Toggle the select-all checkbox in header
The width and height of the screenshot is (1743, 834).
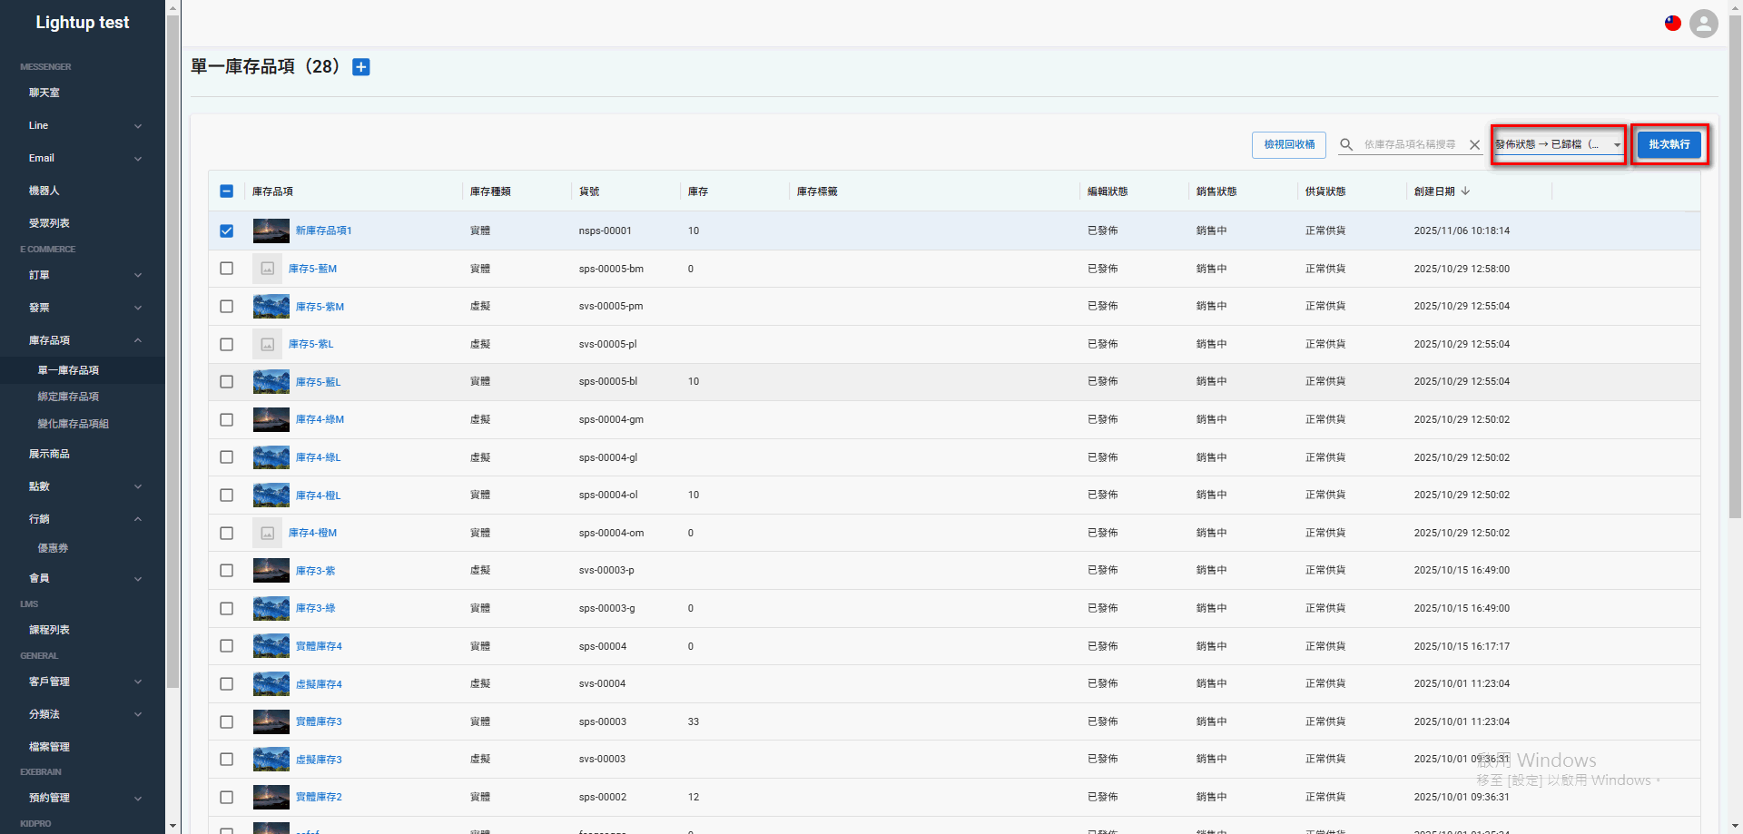(226, 191)
